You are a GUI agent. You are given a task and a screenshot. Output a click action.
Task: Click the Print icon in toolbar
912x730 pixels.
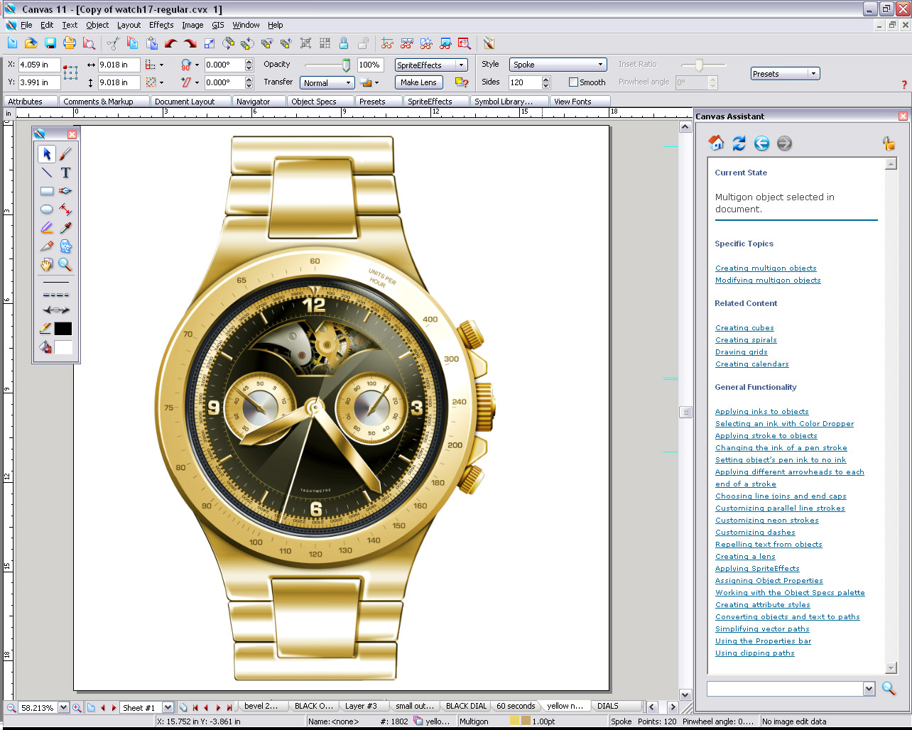[x=70, y=43]
